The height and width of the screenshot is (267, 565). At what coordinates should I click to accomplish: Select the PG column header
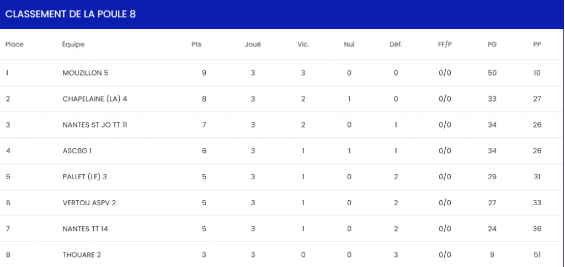coord(492,45)
